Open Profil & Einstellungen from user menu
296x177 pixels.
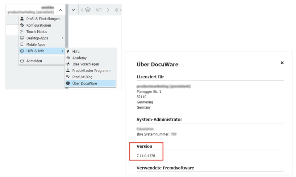click(x=43, y=19)
